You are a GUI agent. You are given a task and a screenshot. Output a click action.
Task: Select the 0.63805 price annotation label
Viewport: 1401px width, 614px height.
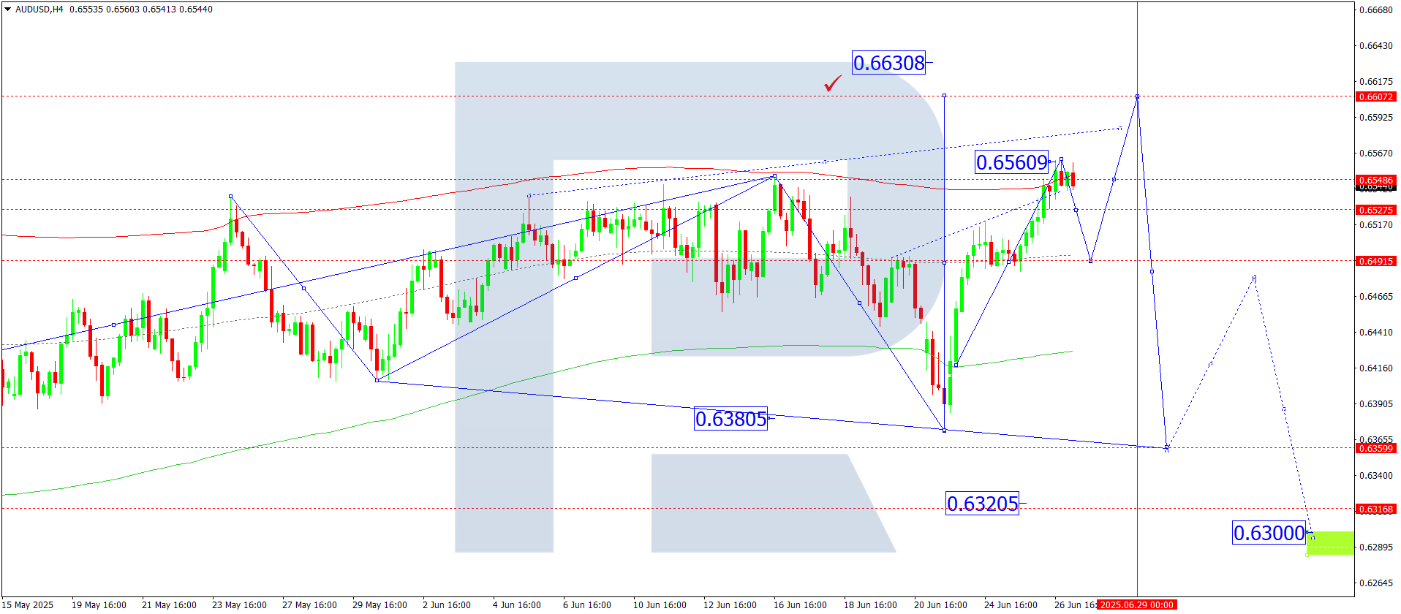731,419
